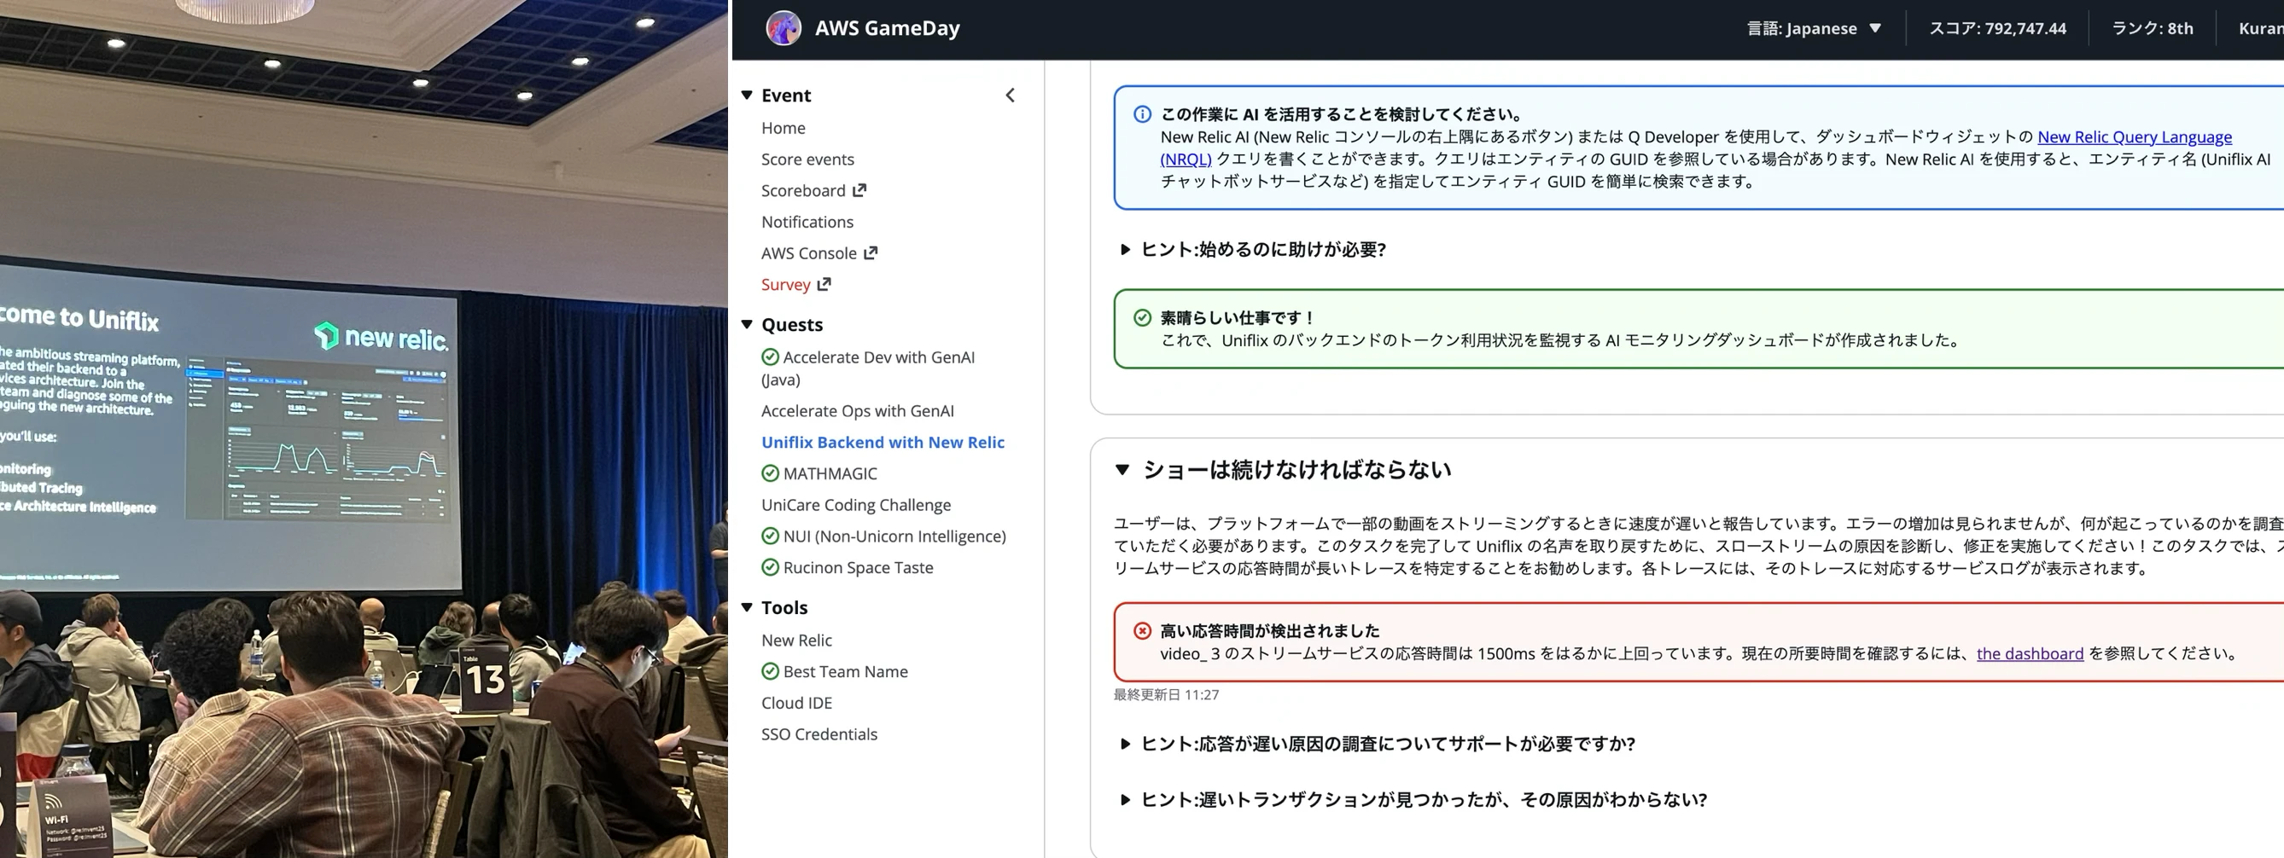Screen dimensions: 2284x858
Task: Expand hint ヒント:遅いトランザクションが見つかったが、その原因がわからない?
Action: 1413,799
